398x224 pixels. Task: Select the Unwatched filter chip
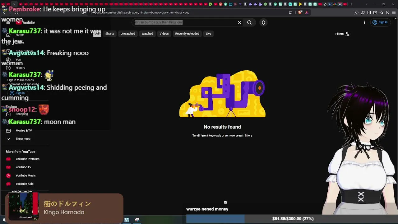[128, 34]
